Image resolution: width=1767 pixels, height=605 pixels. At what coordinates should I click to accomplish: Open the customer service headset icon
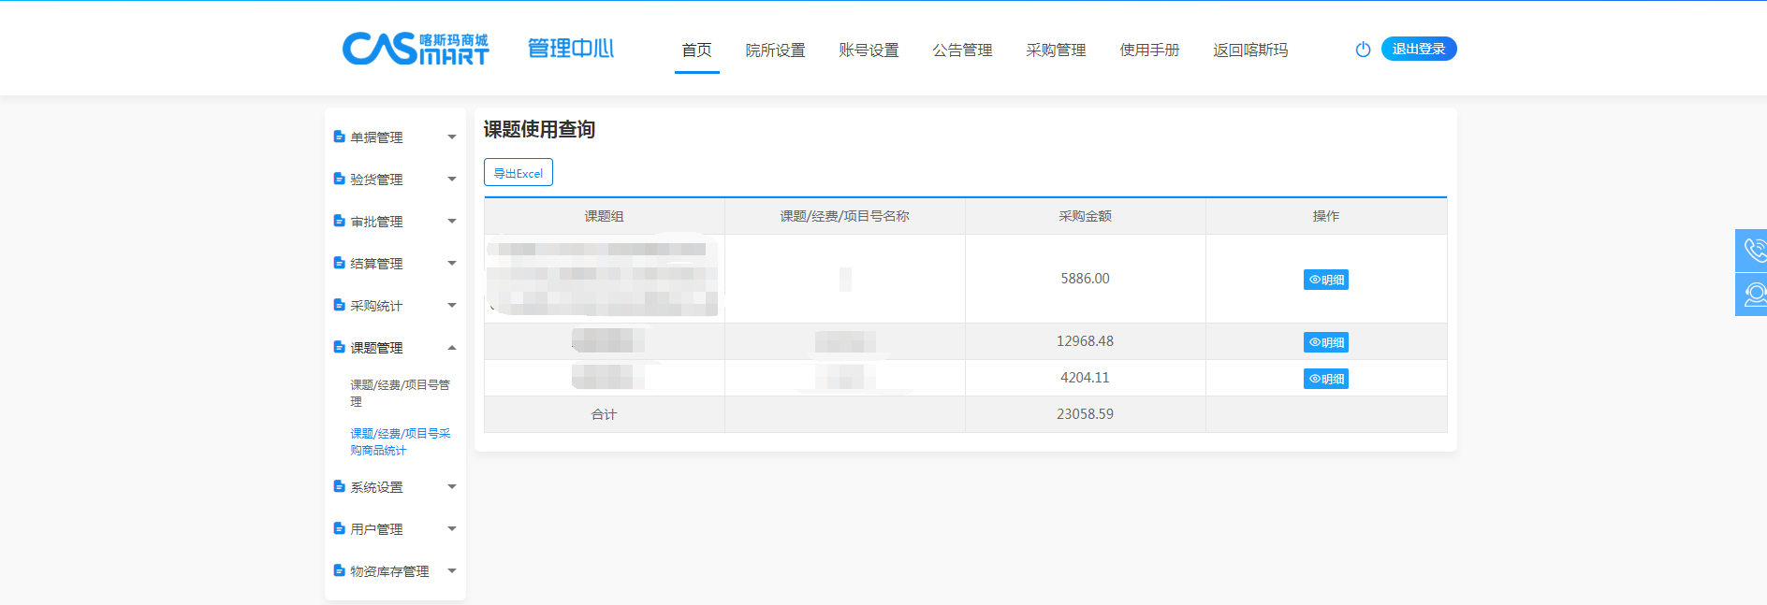coord(1753,295)
